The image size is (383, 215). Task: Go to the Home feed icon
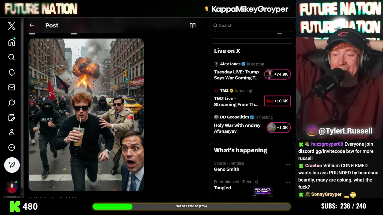coord(12,42)
